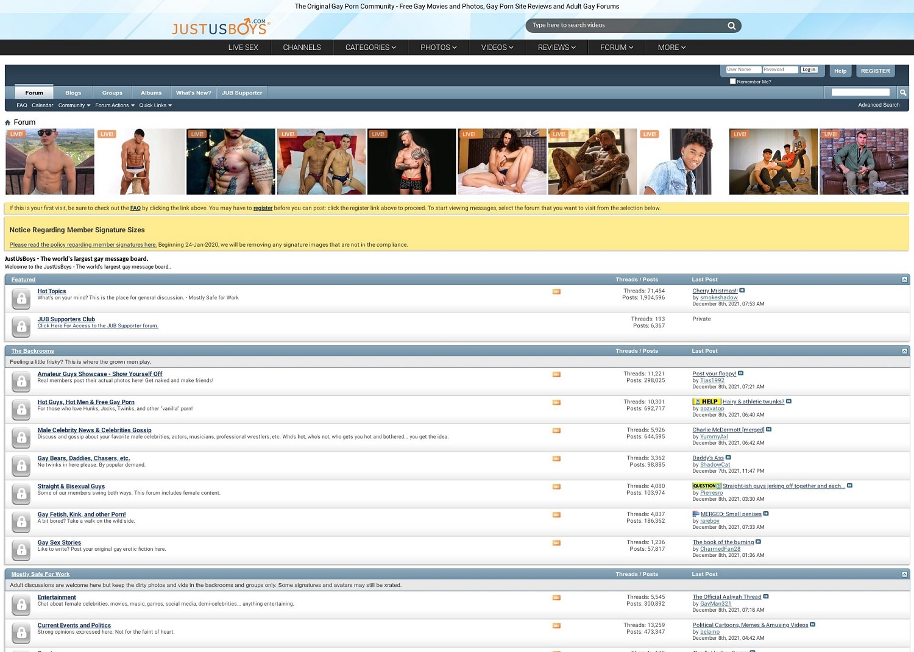Open the Advanced Search link
Screen dimensions: 914x652
point(879,105)
